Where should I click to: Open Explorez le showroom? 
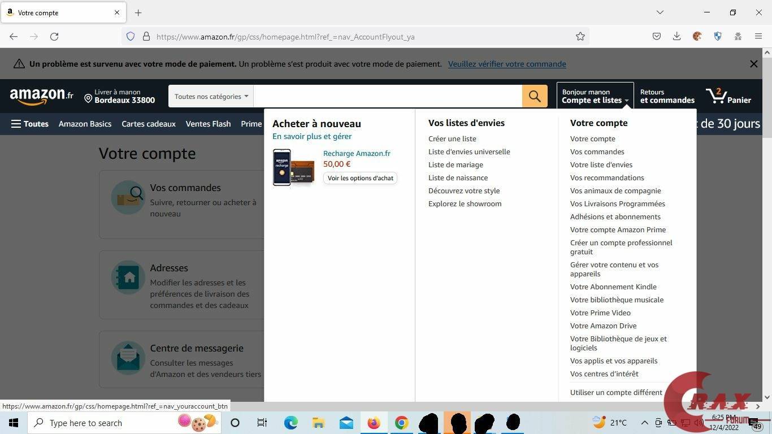click(465, 203)
